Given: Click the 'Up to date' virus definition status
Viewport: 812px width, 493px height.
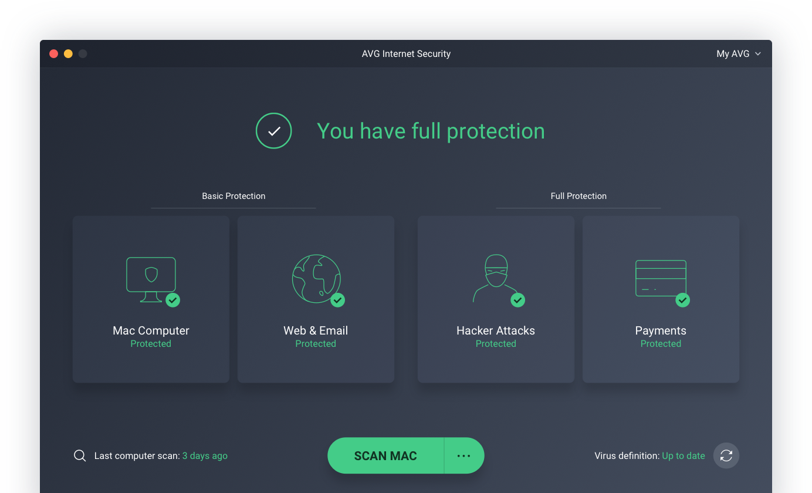Looking at the screenshot, I should 683,455.
